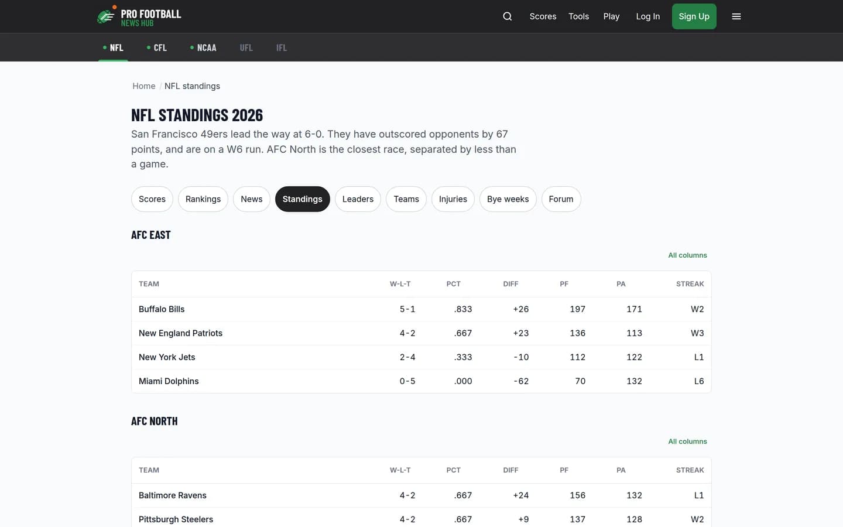Select the Injuries pill button
Screen dimensions: 843x527
[x=453, y=199]
